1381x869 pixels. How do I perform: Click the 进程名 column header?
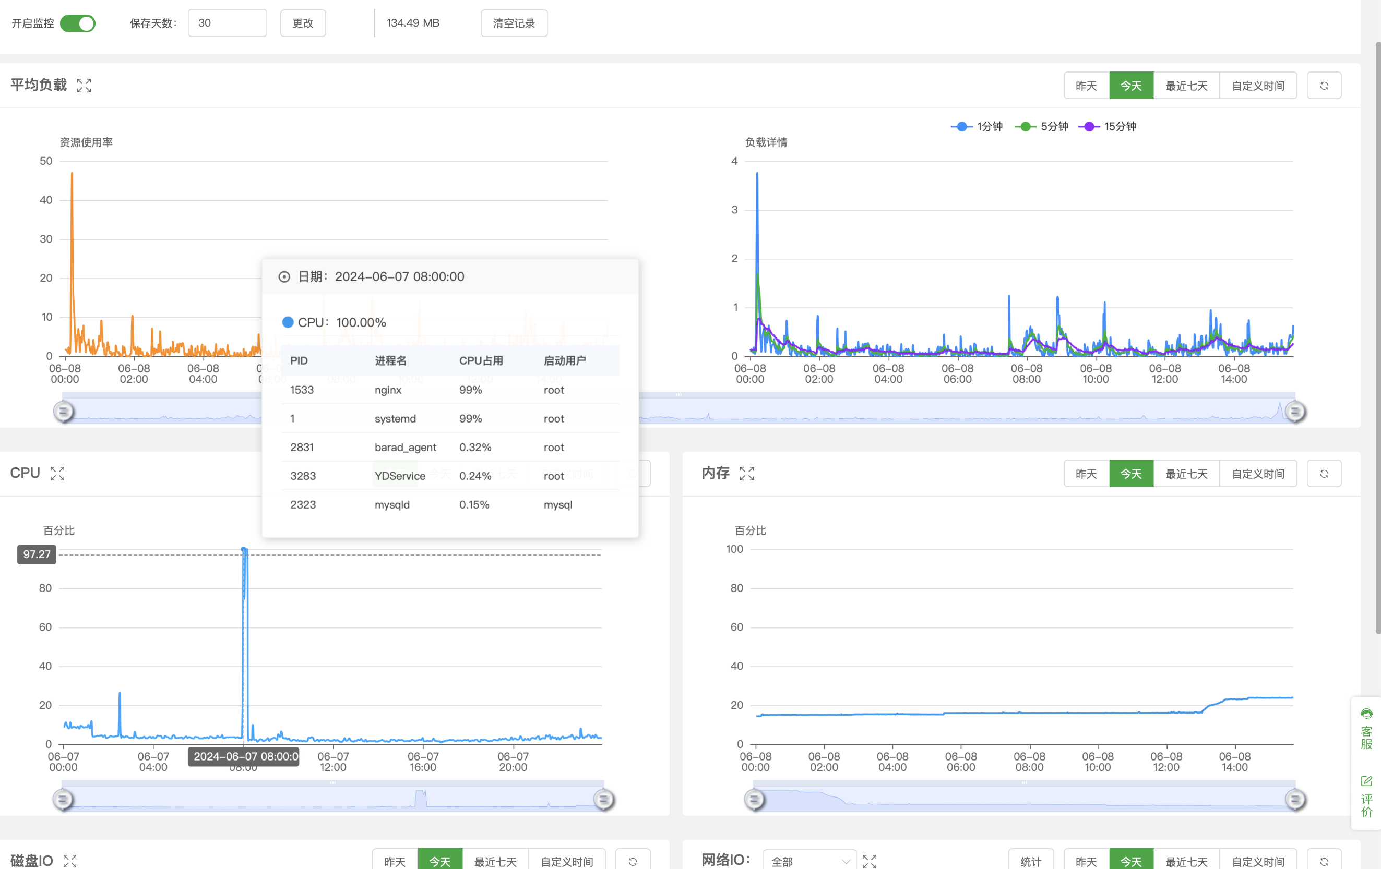(x=390, y=360)
